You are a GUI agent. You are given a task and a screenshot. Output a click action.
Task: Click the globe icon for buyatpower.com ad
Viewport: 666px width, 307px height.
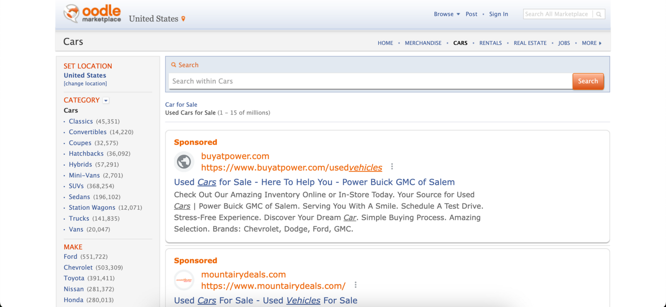(184, 162)
